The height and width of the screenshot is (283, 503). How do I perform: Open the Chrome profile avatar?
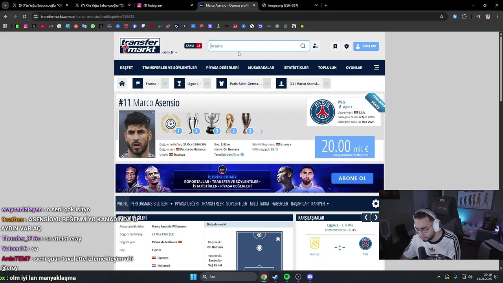488,17
